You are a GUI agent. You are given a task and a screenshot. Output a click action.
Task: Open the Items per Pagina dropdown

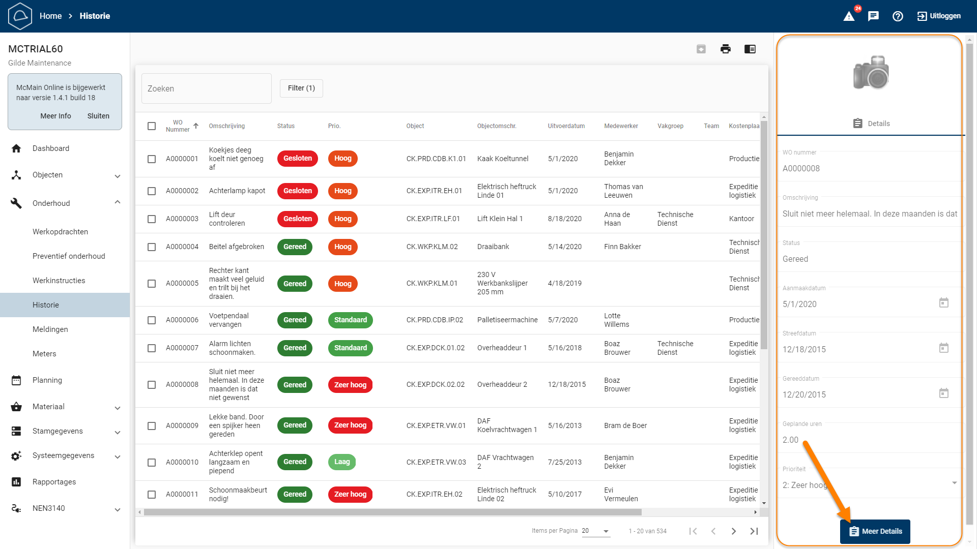pyautogui.click(x=596, y=531)
